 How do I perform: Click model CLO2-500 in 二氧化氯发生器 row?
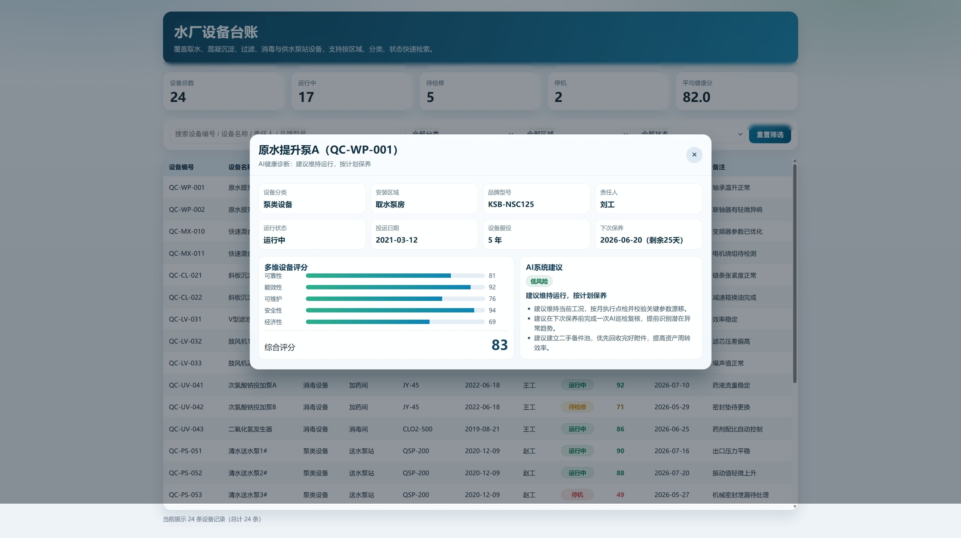coord(417,429)
